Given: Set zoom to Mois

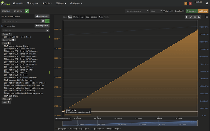Looking at the screenshot, I should 101,17.
